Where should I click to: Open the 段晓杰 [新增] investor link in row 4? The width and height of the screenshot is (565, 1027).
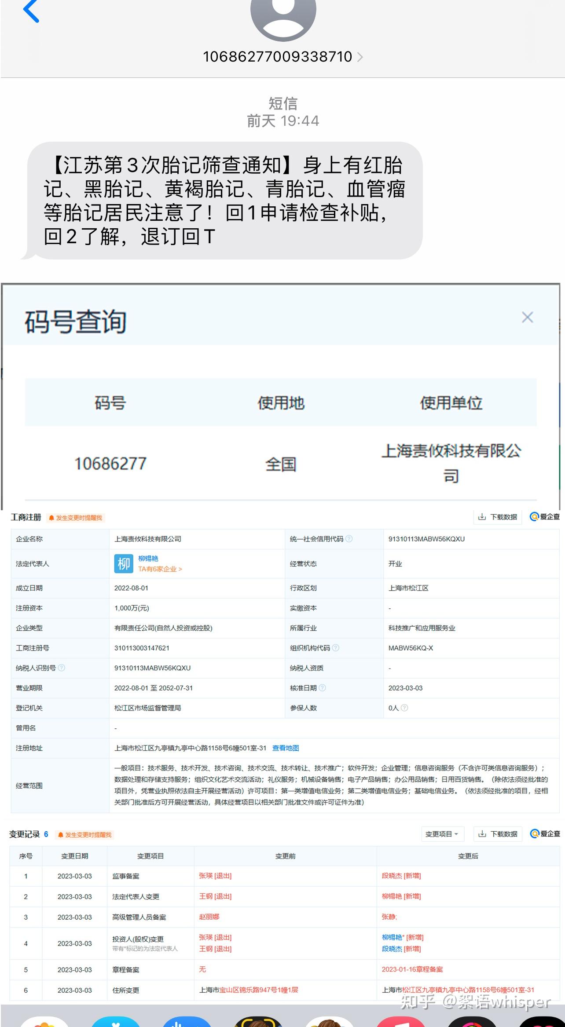(x=401, y=949)
